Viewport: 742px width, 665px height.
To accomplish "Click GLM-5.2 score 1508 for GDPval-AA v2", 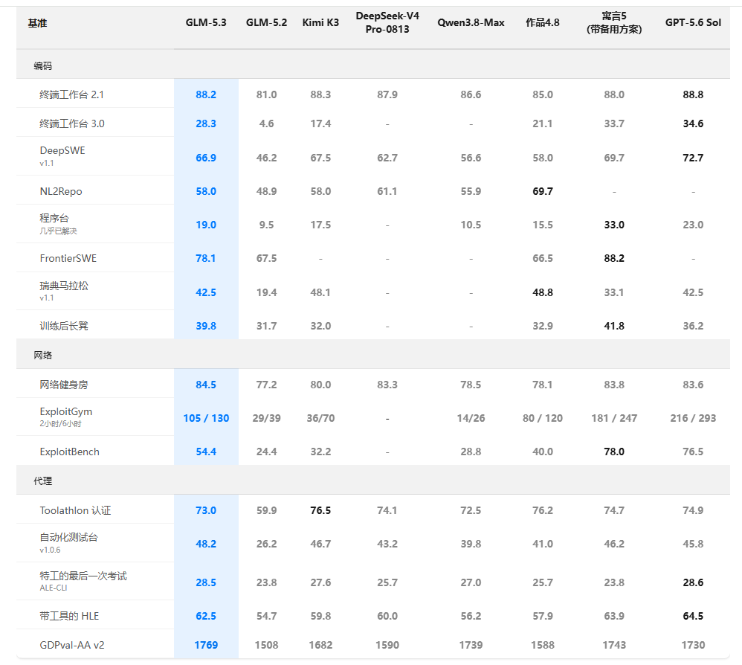I will click(x=266, y=645).
